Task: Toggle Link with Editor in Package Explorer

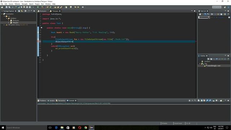Action: (x=22, y=11)
